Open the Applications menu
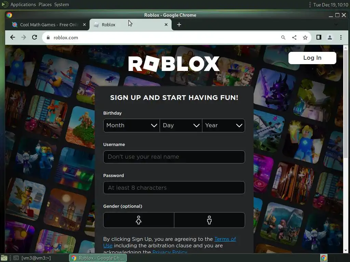Viewport: 350px width, 262px height. point(23,4)
